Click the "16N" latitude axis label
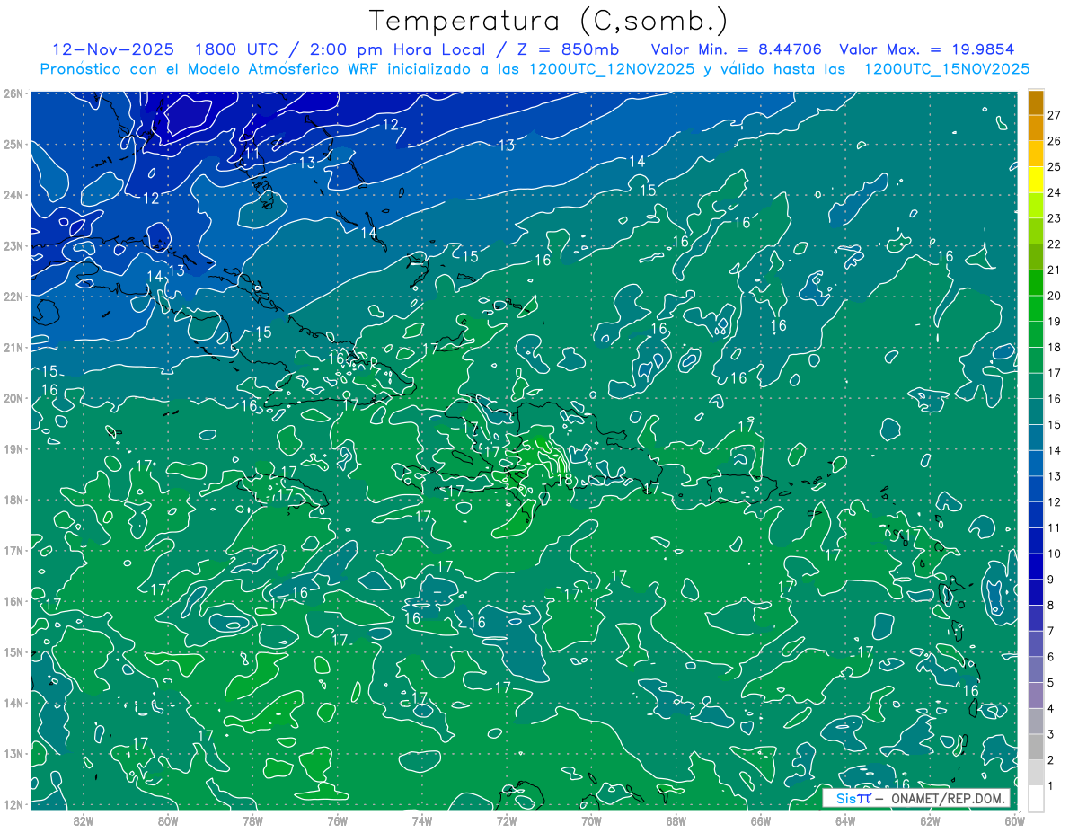The image size is (1078, 833). [x=13, y=601]
